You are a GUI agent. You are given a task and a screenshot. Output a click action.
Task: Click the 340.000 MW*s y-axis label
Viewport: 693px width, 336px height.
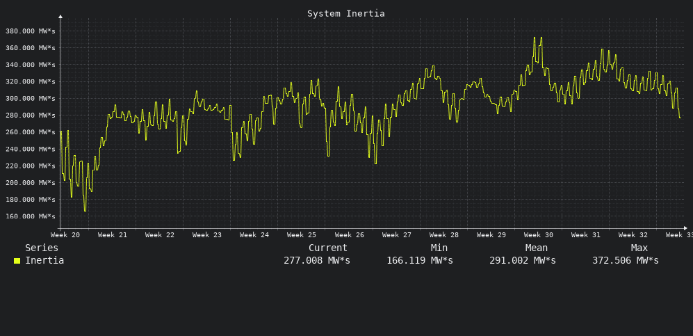tap(31, 65)
